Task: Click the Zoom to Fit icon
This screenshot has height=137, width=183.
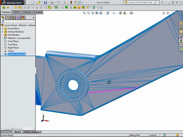Action: click(84, 13)
